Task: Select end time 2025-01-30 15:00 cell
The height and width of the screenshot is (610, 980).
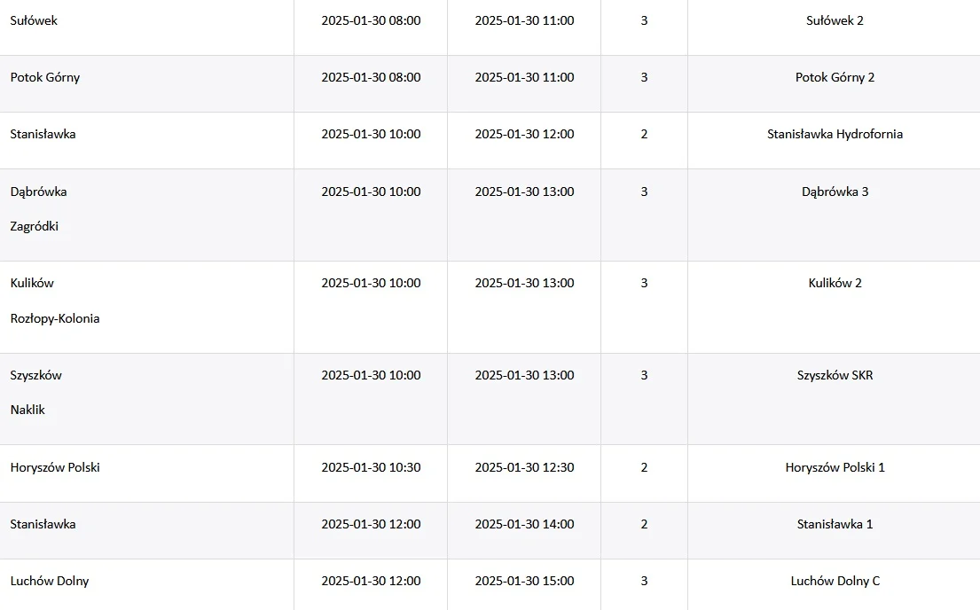Action: pos(524,584)
